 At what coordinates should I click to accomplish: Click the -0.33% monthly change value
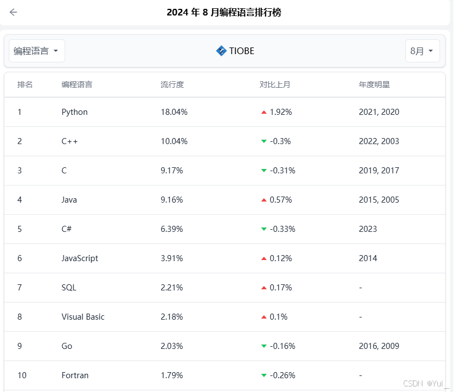point(283,229)
